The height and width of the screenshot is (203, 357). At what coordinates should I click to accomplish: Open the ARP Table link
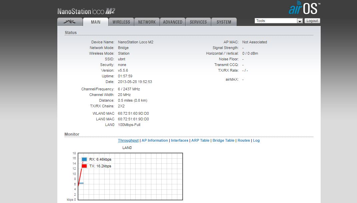tap(200, 140)
